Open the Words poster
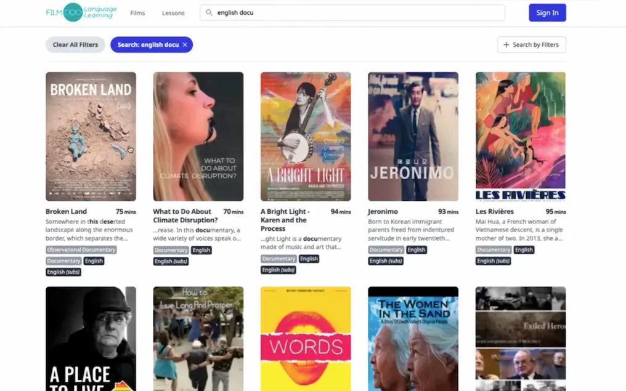 pos(306,339)
